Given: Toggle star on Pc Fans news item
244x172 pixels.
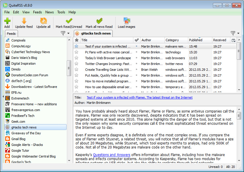Looking at the screenshot, I should [77, 52].
